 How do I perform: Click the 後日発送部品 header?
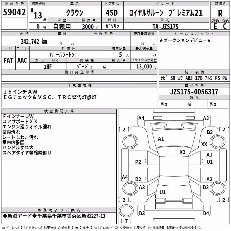[x=79, y=72]
